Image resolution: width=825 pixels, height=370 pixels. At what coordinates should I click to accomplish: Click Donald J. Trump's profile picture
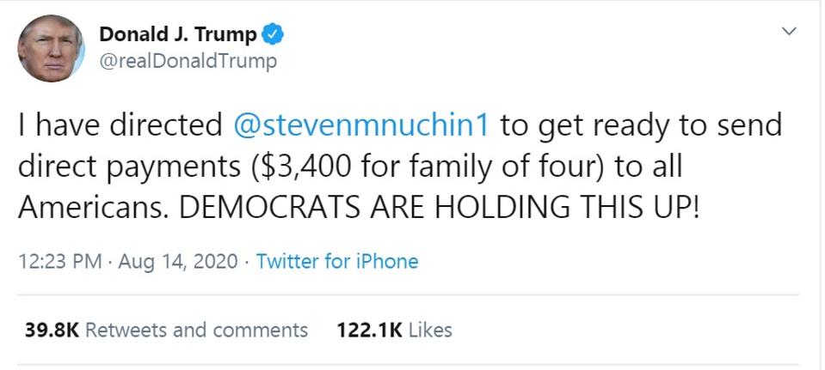51,48
